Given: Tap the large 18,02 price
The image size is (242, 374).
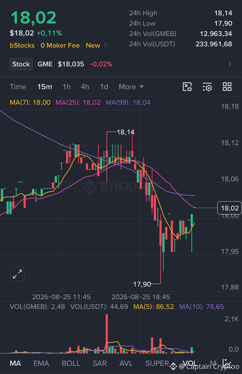Looking at the screenshot, I should (x=33, y=18).
